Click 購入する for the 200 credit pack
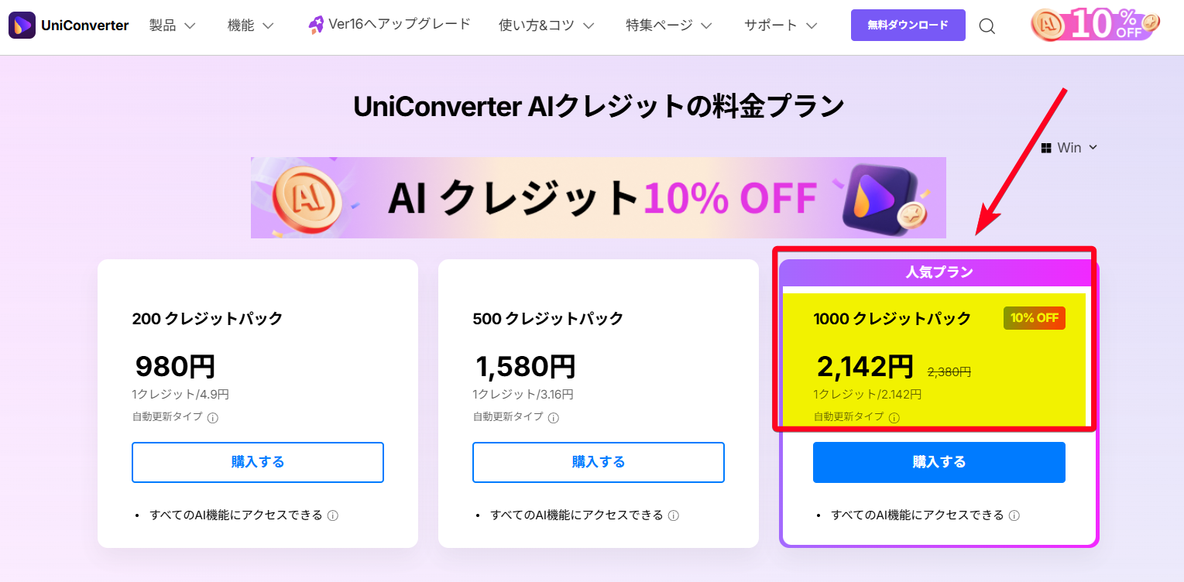1184x582 pixels. (258, 462)
